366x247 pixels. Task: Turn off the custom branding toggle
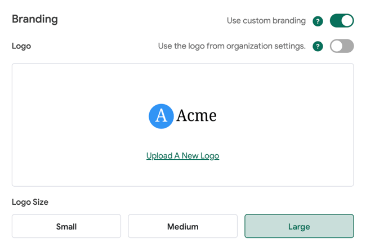(341, 21)
